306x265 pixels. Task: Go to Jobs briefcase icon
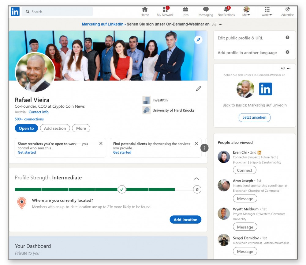tap(185, 9)
